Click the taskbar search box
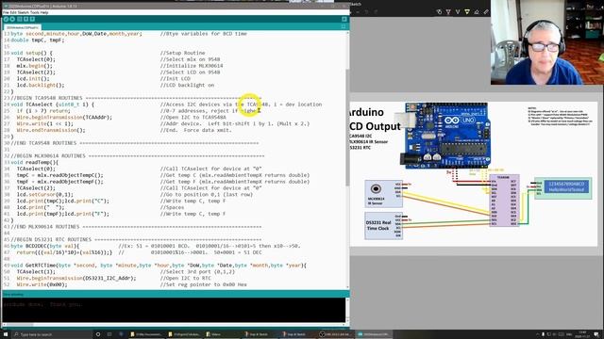The image size is (604, 339). [52, 334]
